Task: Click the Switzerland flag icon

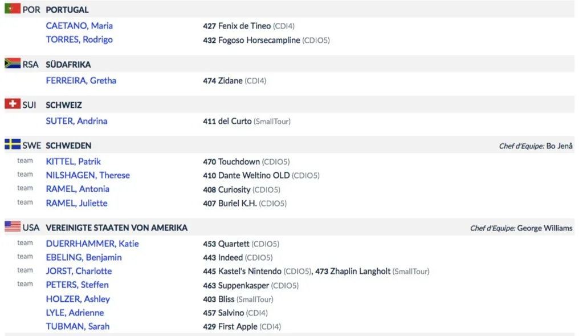Action: 13,103
